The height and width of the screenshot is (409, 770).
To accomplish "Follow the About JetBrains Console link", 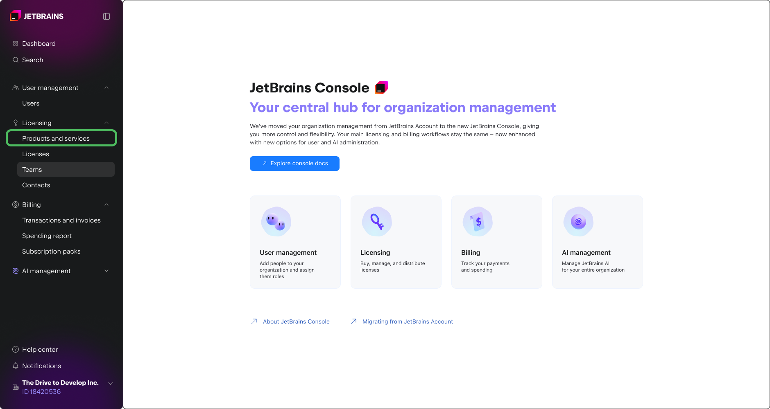I will (x=296, y=321).
